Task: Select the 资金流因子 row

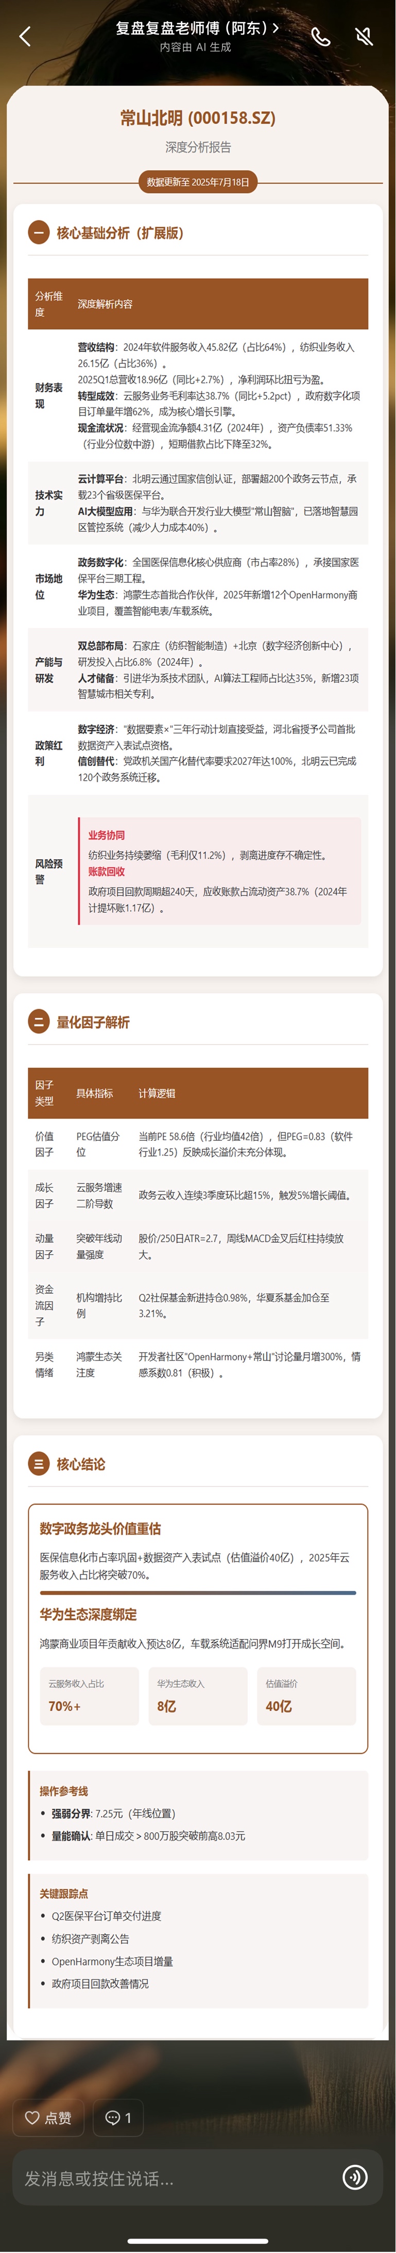Action: (198, 1305)
